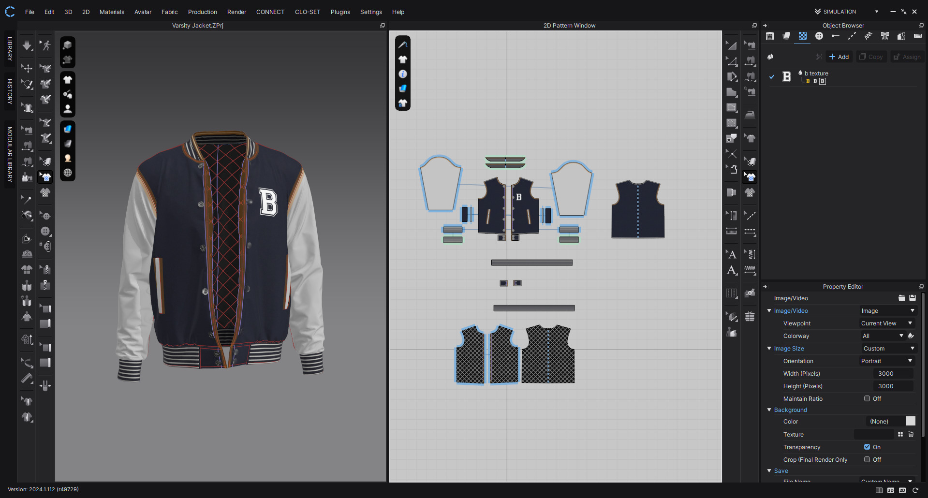Open the Buttonhole tab in Object Browser
Screen dimensions: 928x498
click(836, 36)
